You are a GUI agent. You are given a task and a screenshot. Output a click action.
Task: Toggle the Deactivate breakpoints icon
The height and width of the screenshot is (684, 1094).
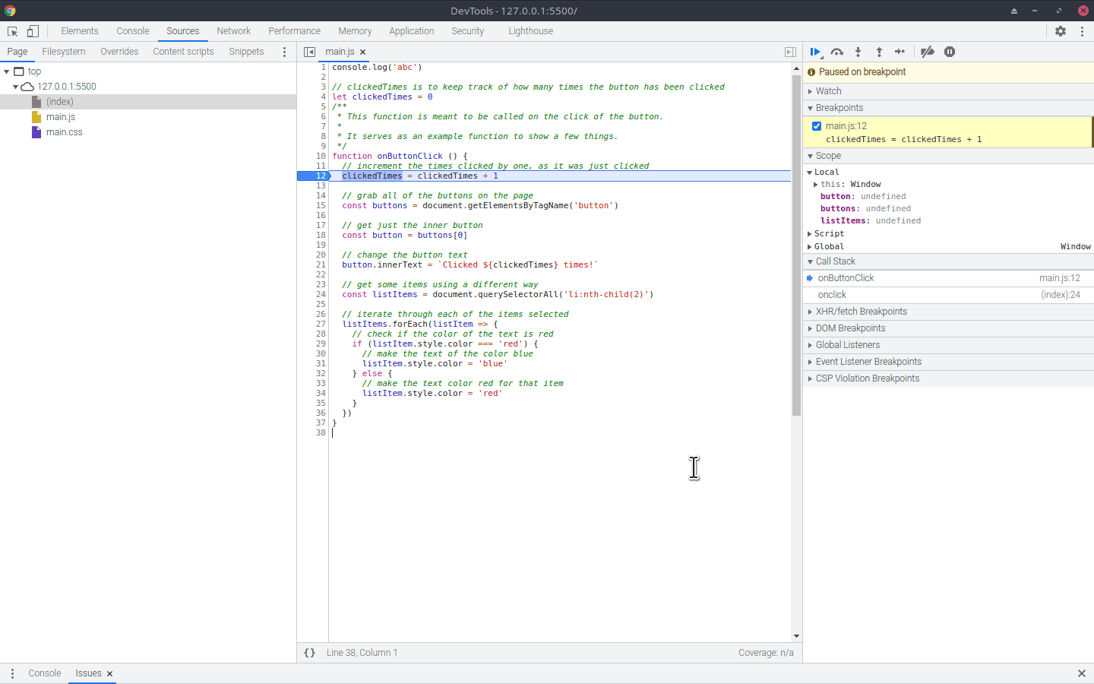pyautogui.click(x=927, y=52)
